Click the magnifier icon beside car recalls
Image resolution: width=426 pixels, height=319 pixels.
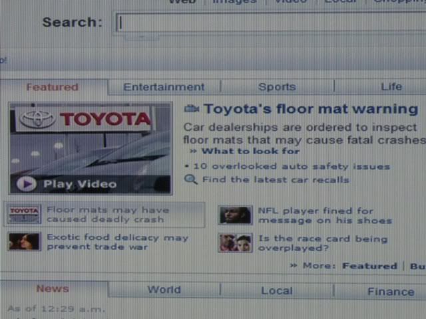tap(191, 179)
